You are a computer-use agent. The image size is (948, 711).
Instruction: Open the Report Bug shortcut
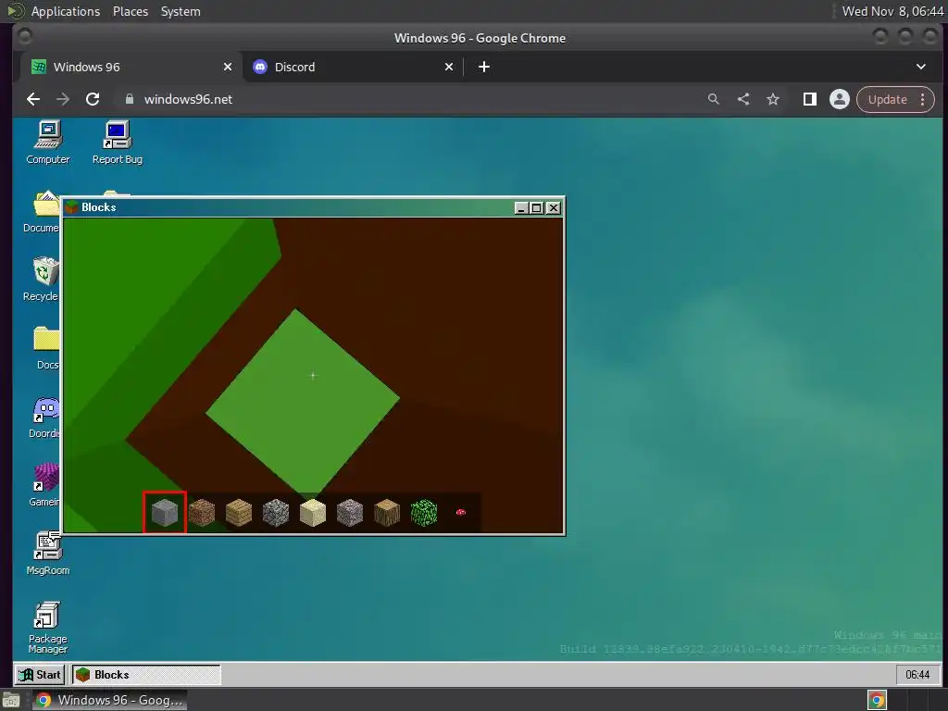[118, 143]
